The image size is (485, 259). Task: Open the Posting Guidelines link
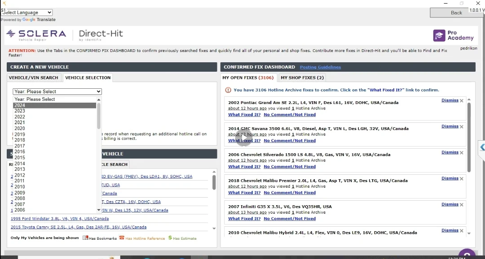click(320, 67)
